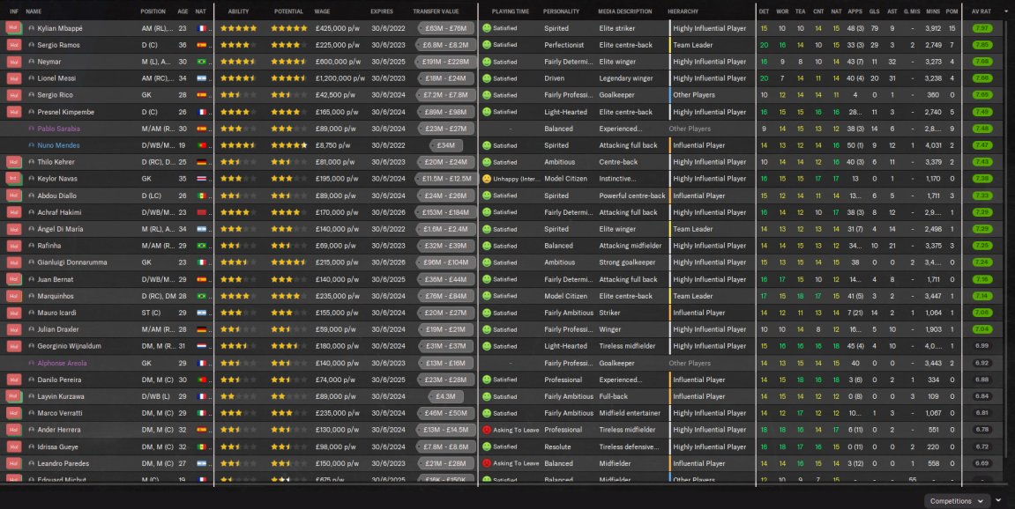The width and height of the screenshot is (1015, 509).
Task: Sort by the AGE column header
Action: (x=183, y=11)
